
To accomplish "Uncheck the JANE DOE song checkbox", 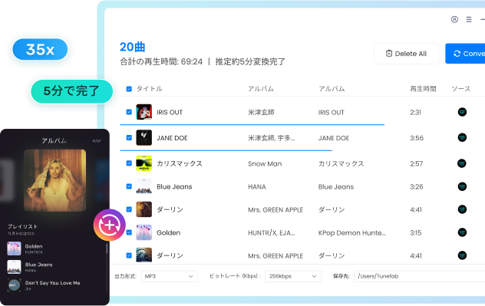I will (x=129, y=137).
